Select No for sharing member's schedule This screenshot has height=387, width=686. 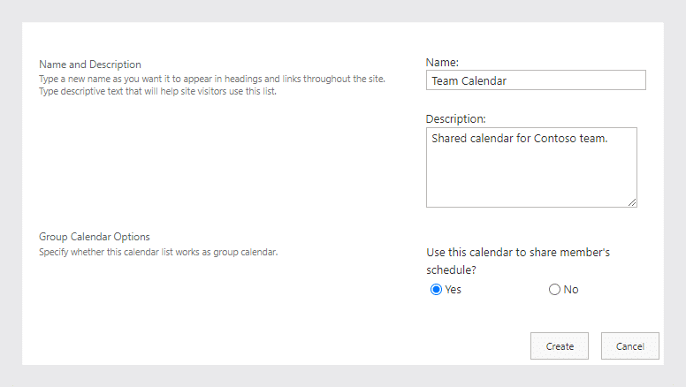coord(554,290)
